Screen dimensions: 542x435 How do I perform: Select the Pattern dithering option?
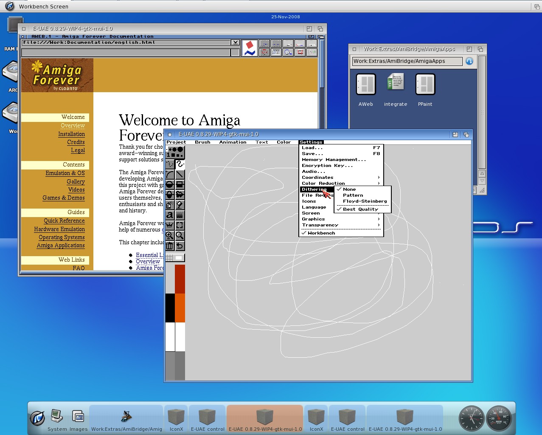[362, 195]
